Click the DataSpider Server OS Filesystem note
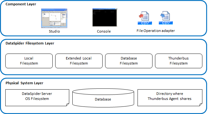208x114 pixels. [37, 98]
